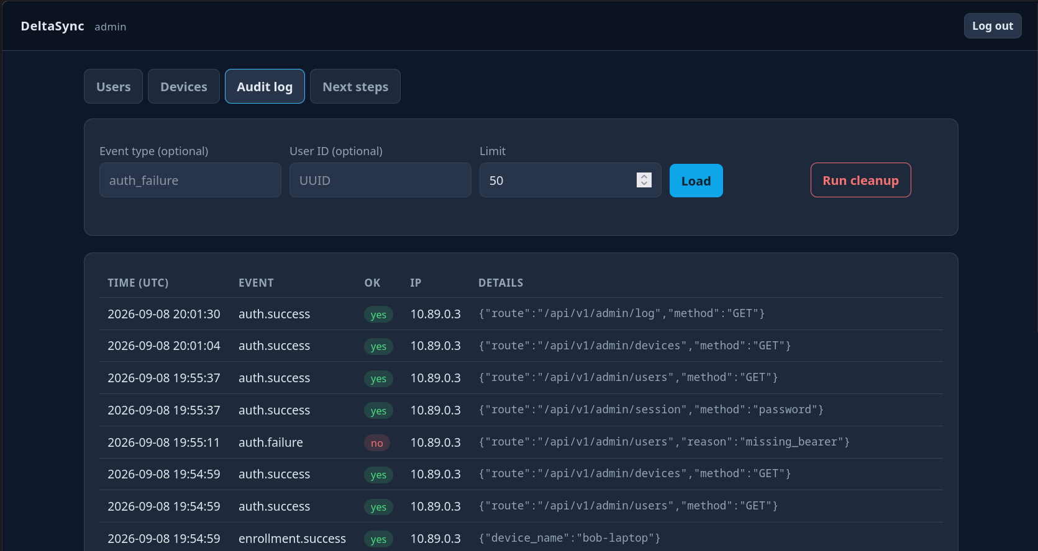Click the details with method "password"
Viewport: 1038px width, 551px height.
point(651,410)
